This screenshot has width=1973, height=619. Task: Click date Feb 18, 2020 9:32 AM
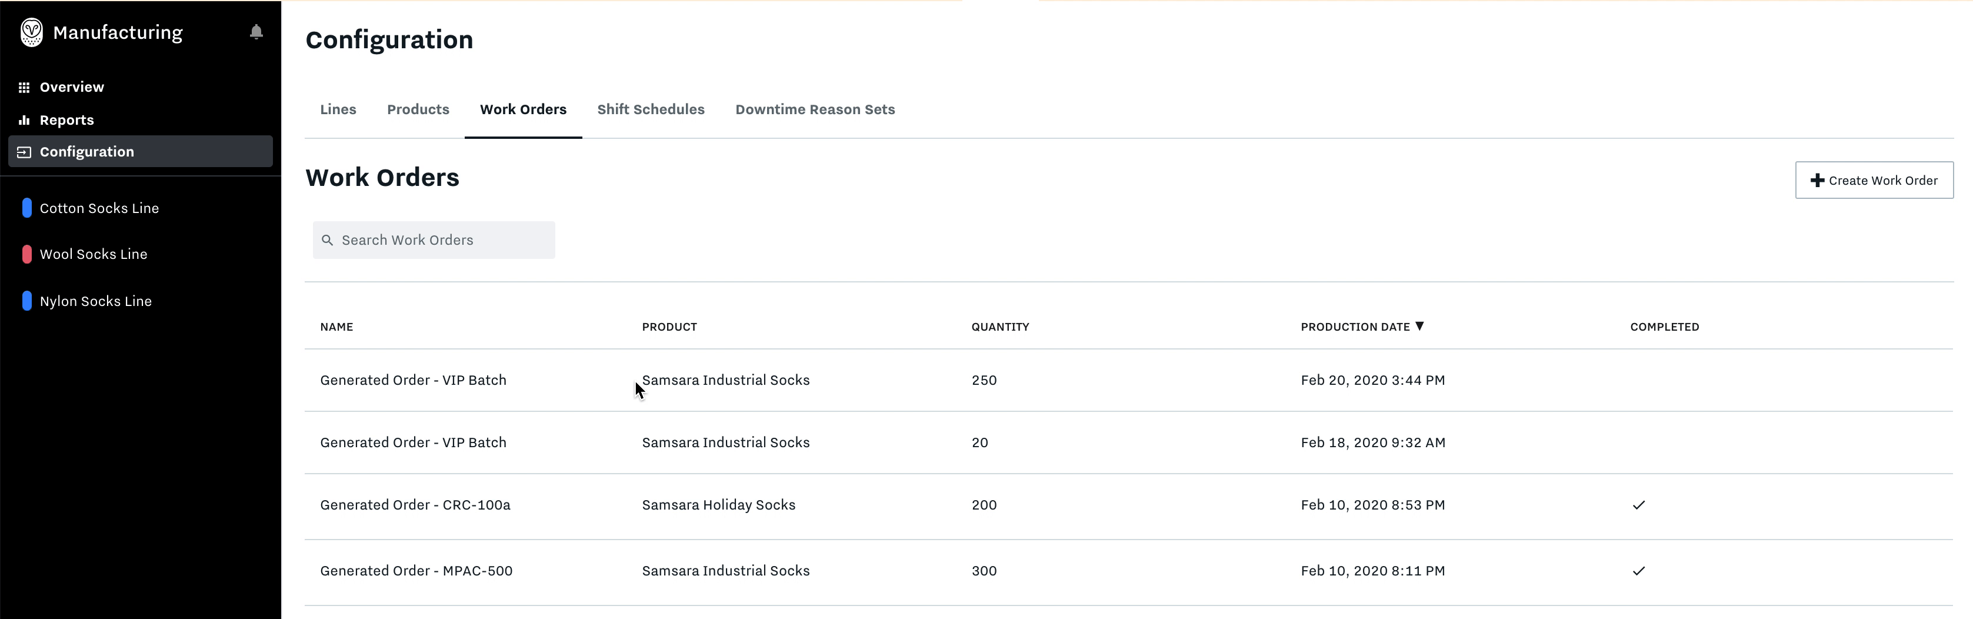pyautogui.click(x=1372, y=443)
